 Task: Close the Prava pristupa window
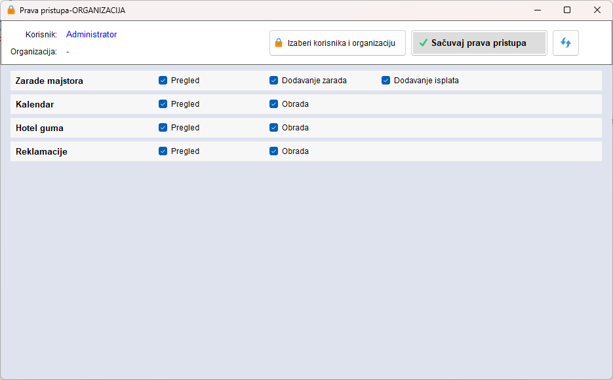597,10
